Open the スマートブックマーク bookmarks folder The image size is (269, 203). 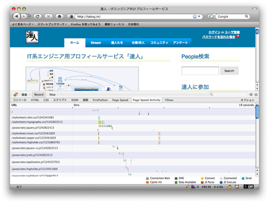pos(52,24)
